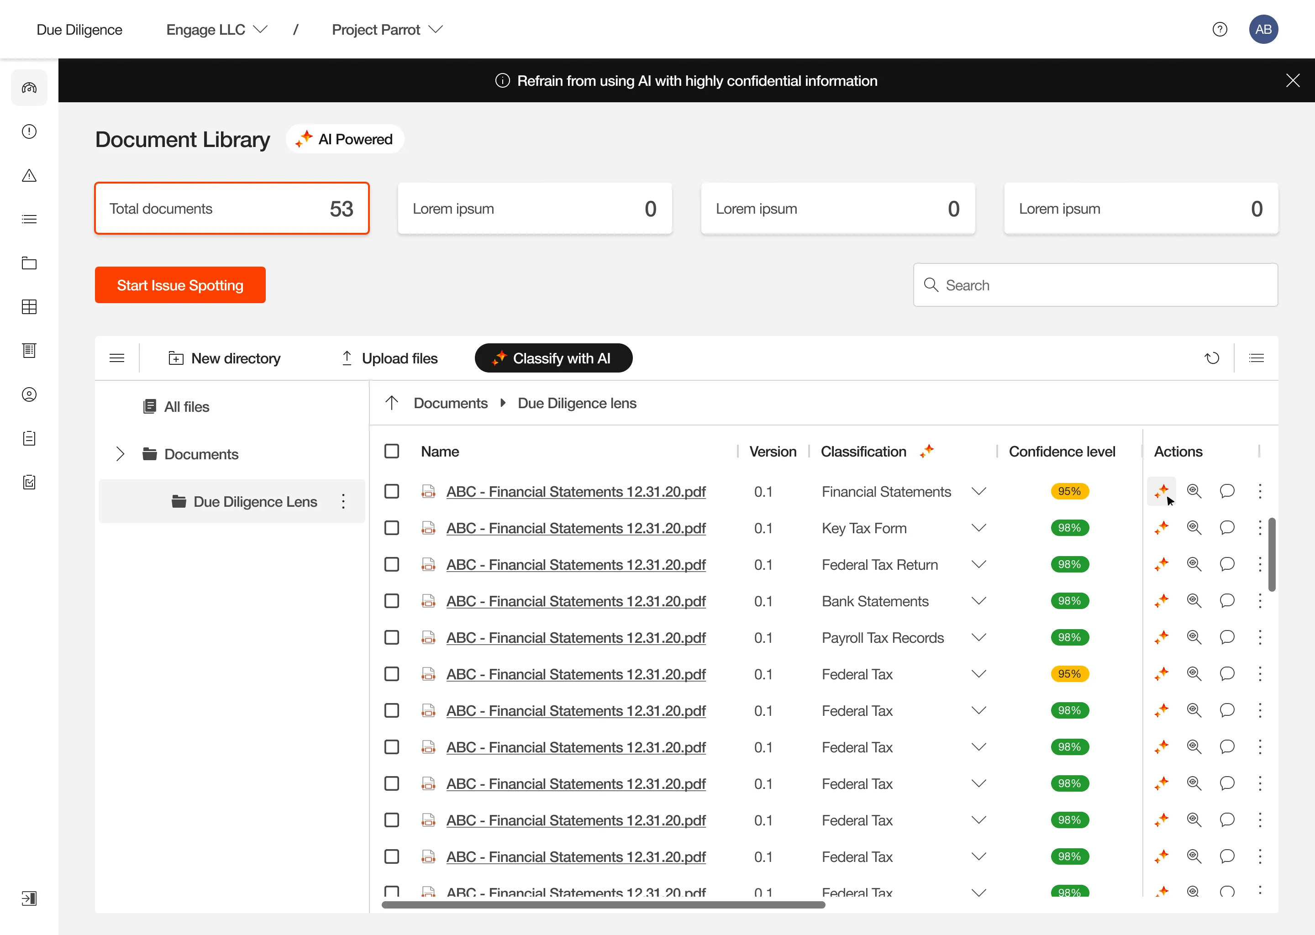Click the dashboard gauge icon in sidebar

[29, 88]
